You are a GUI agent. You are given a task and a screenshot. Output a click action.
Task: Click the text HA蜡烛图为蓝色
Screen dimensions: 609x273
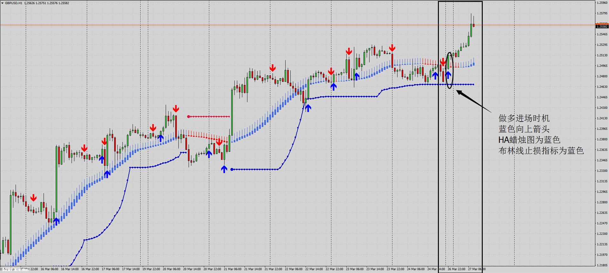click(529, 140)
